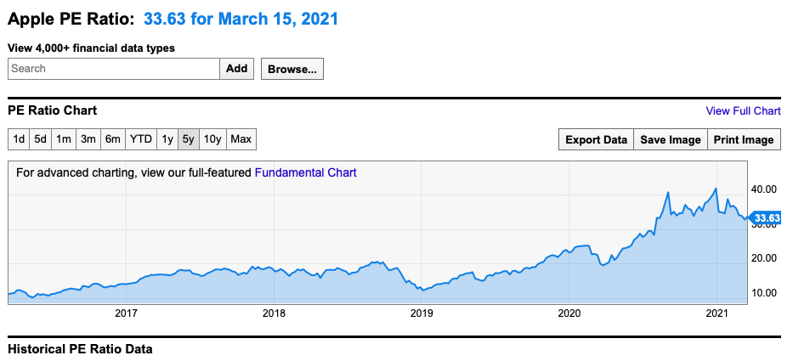This screenshot has width=793, height=361.
Task: Open the Browse... data types button
Action: tap(292, 70)
